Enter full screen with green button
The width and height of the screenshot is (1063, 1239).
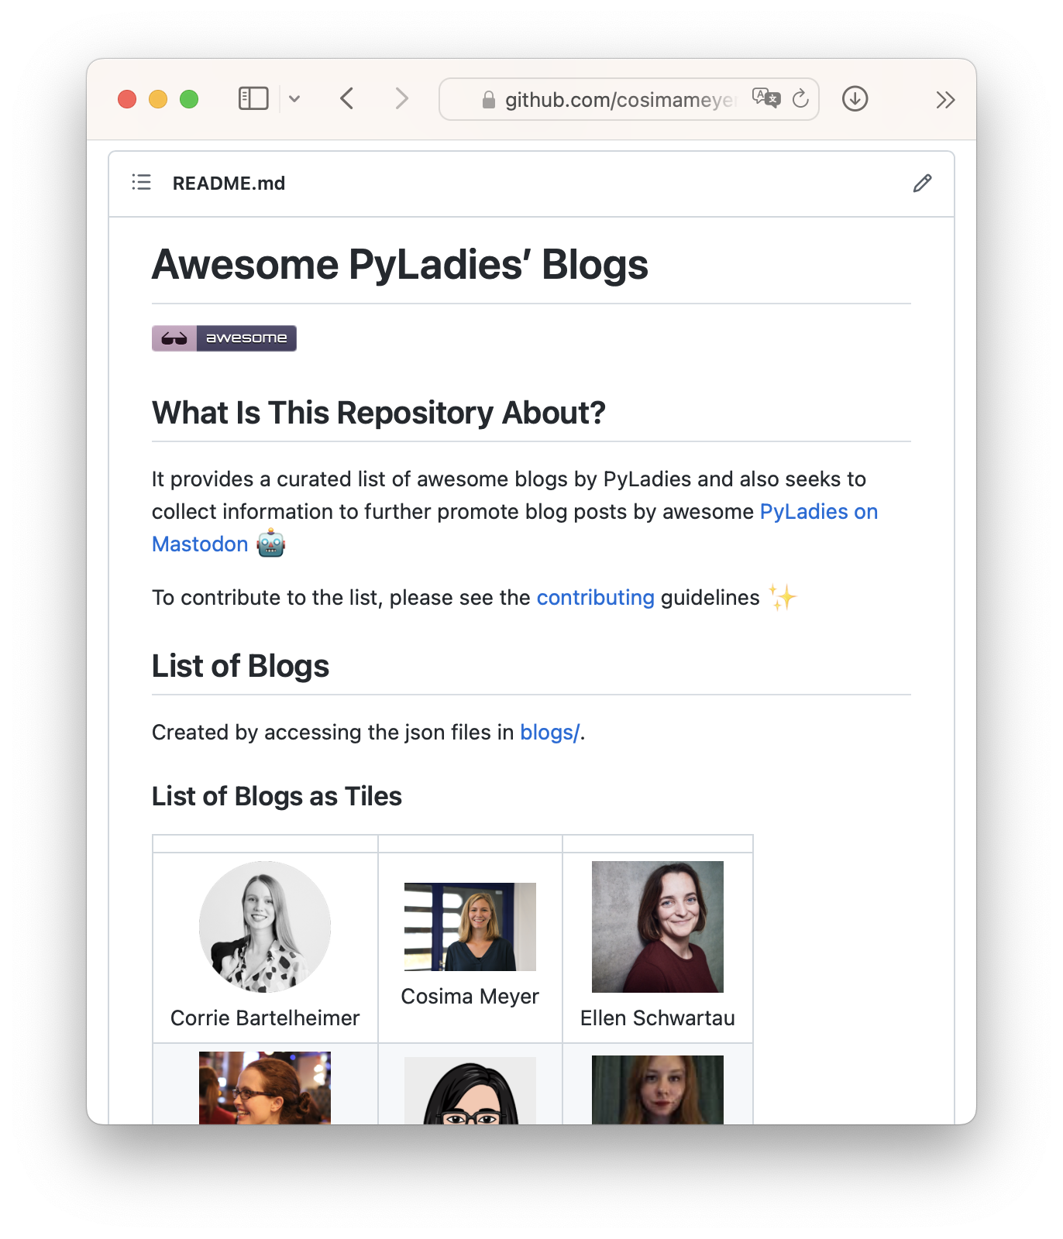tap(189, 99)
